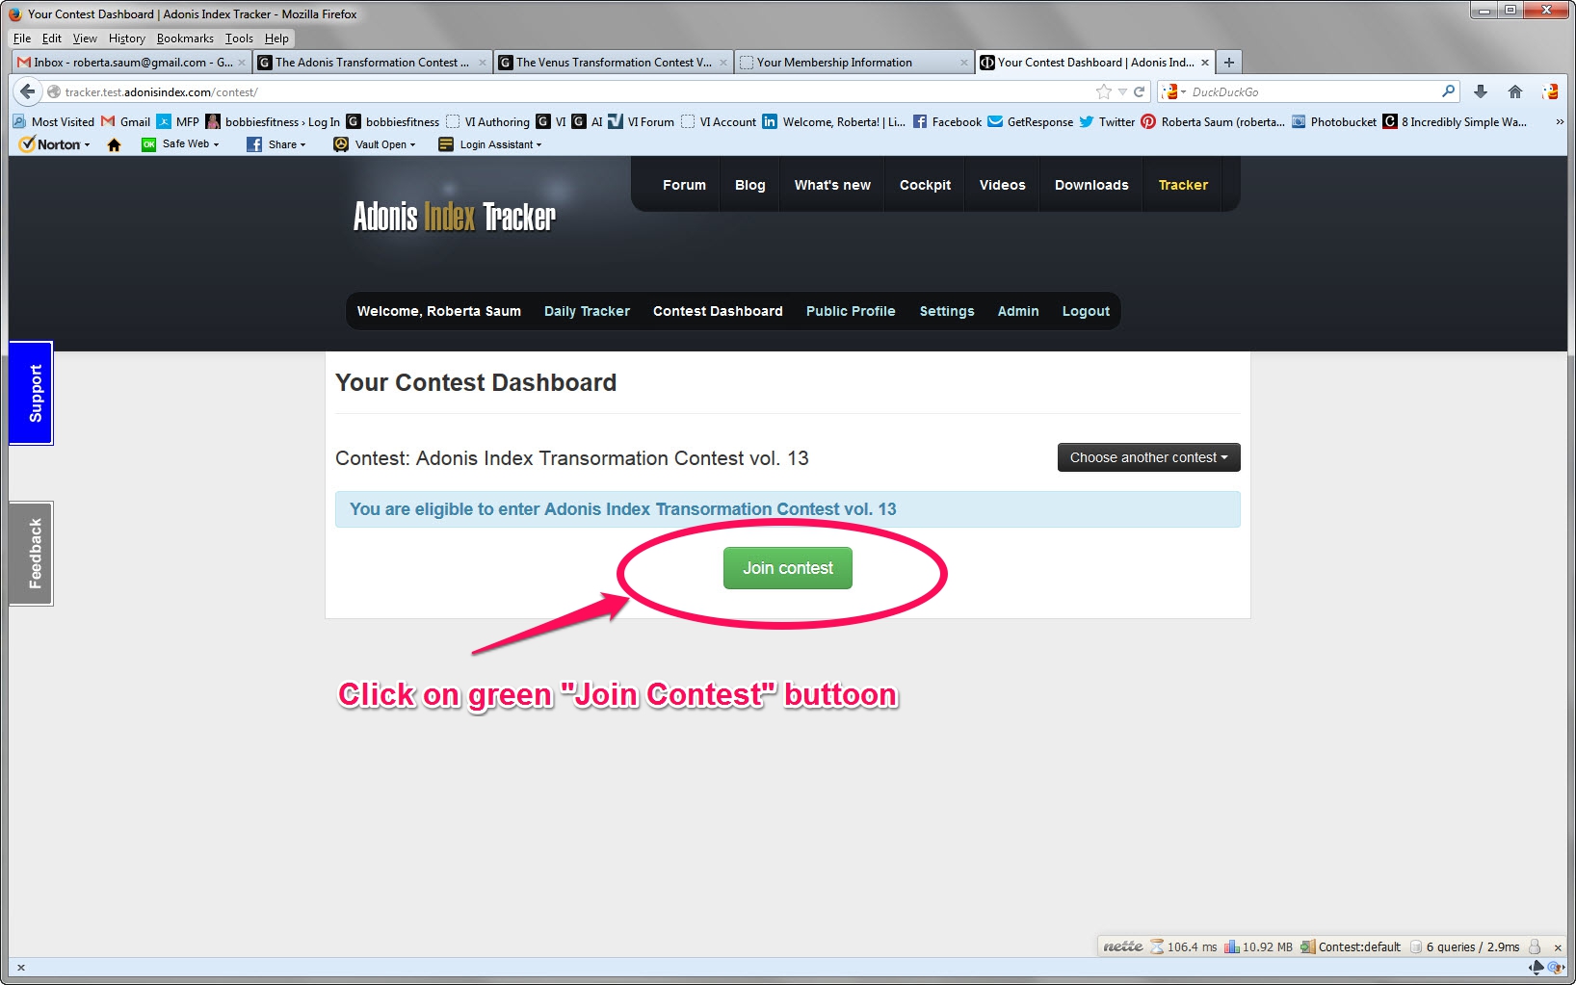Open the Videos nav item

1002,185
